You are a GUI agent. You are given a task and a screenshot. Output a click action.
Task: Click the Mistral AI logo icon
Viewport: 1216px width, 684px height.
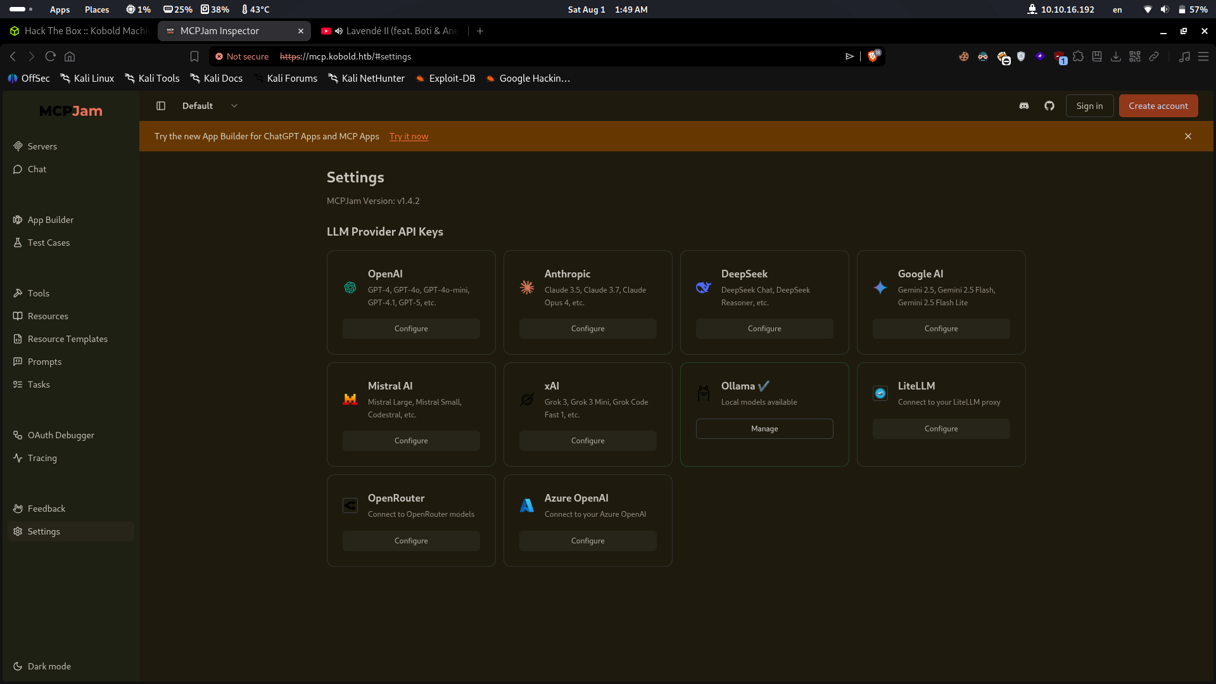coord(350,400)
